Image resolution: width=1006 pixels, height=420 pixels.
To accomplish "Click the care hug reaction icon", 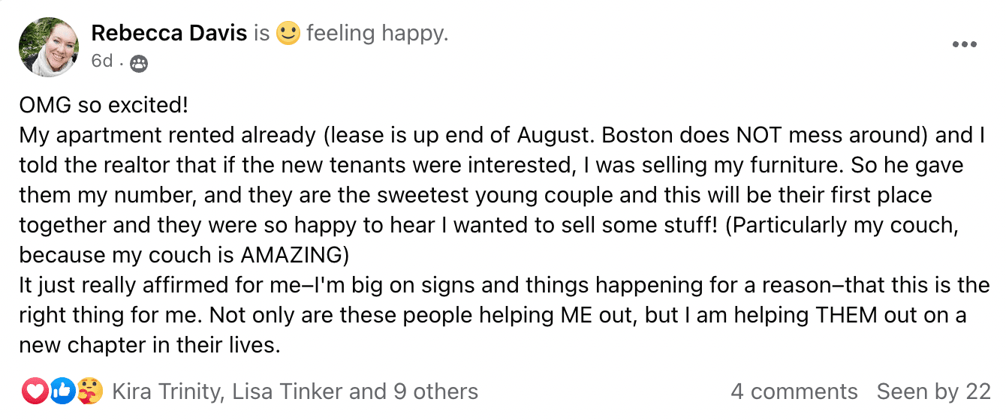I will (x=90, y=391).
